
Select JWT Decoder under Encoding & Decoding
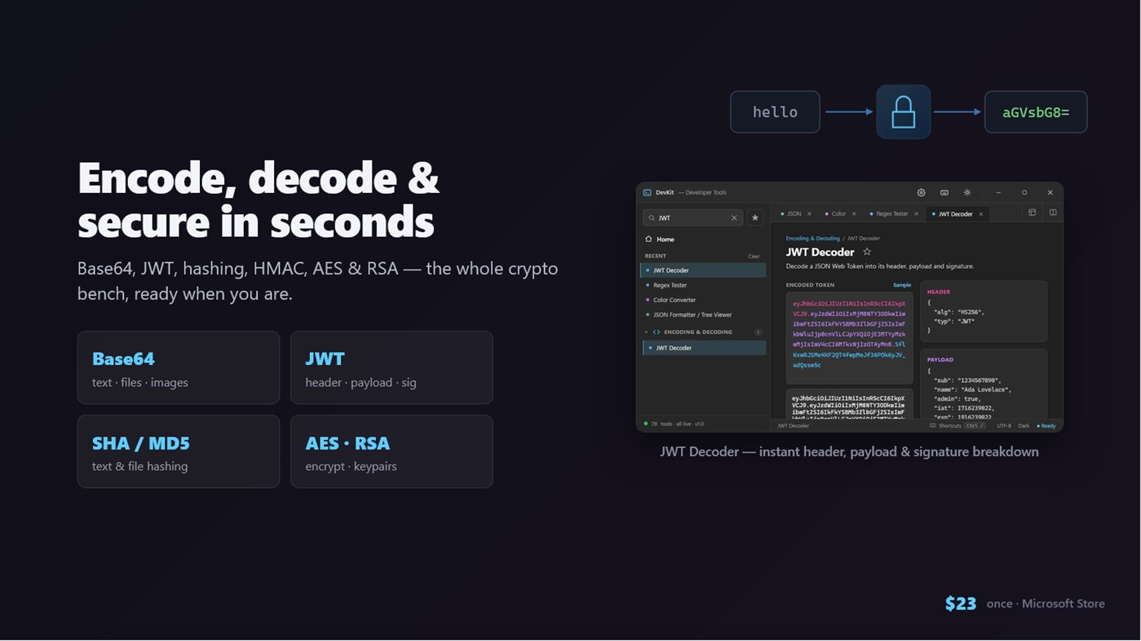pyautogui.click(x=705, y=348)
